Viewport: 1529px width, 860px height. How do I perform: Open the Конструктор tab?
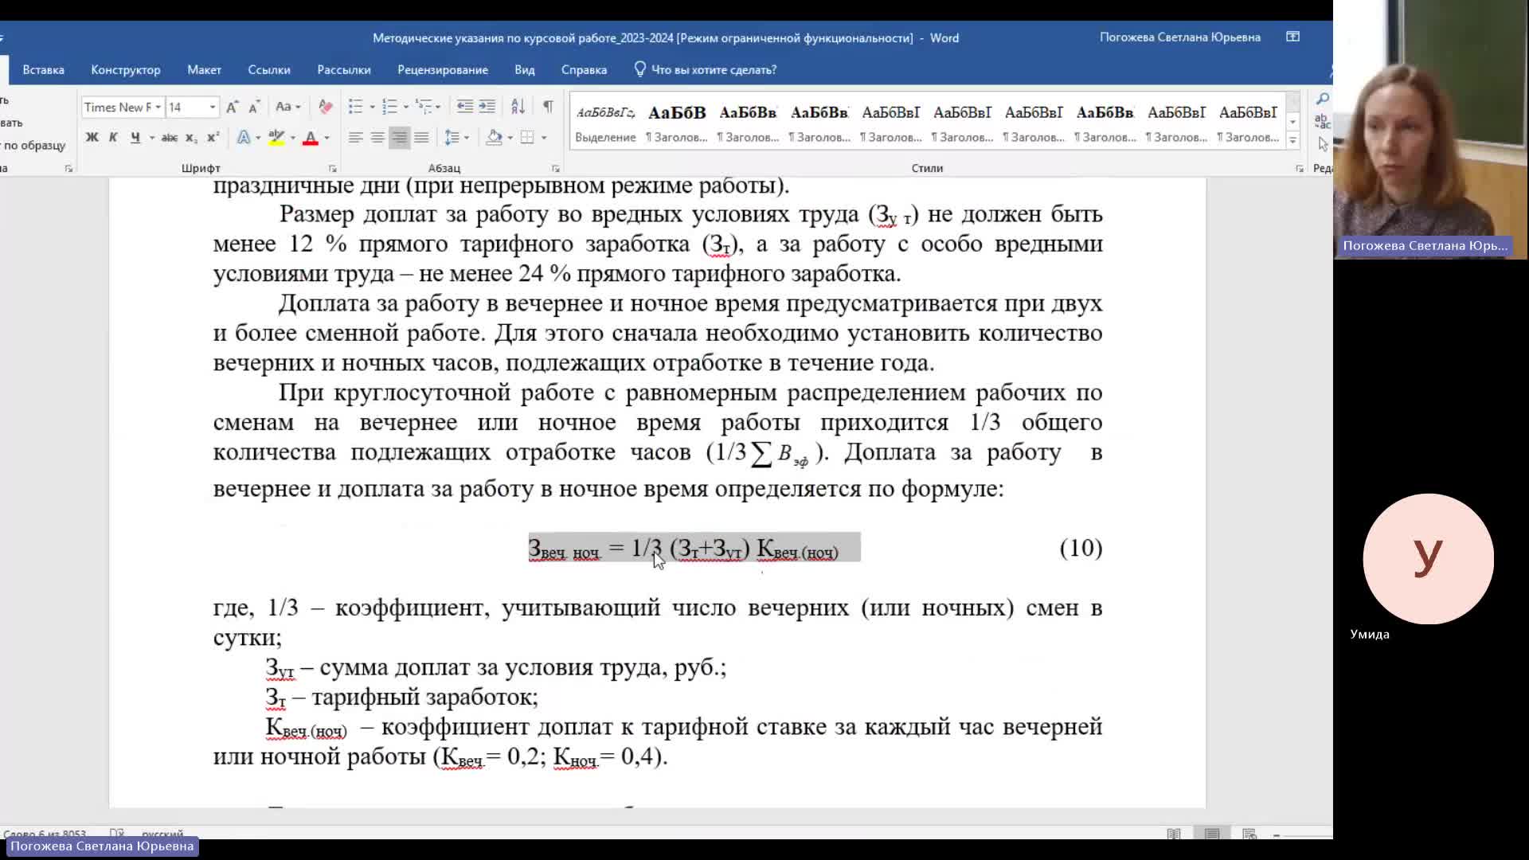[126, 69]
